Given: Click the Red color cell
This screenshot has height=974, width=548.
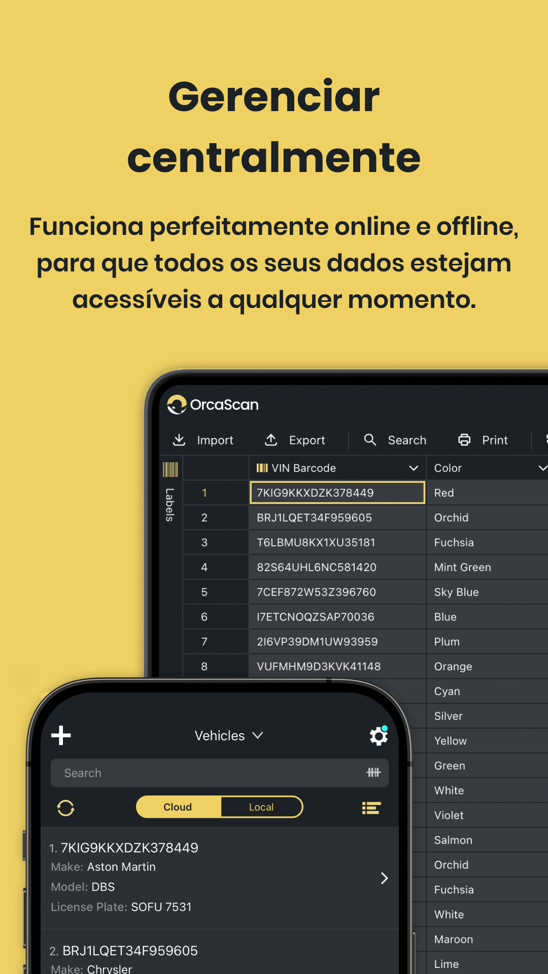Looking at the screenshot, I should pos(487,493).
